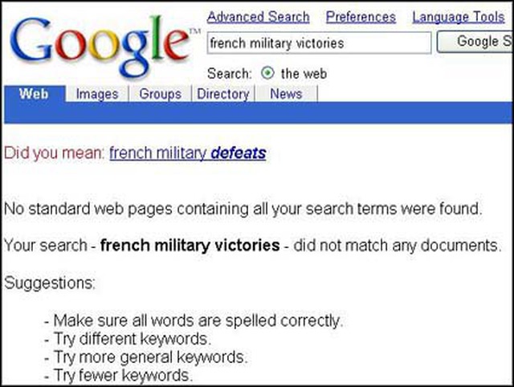Switch to the Images tab

pyautogui.click(x=97, y=94)
